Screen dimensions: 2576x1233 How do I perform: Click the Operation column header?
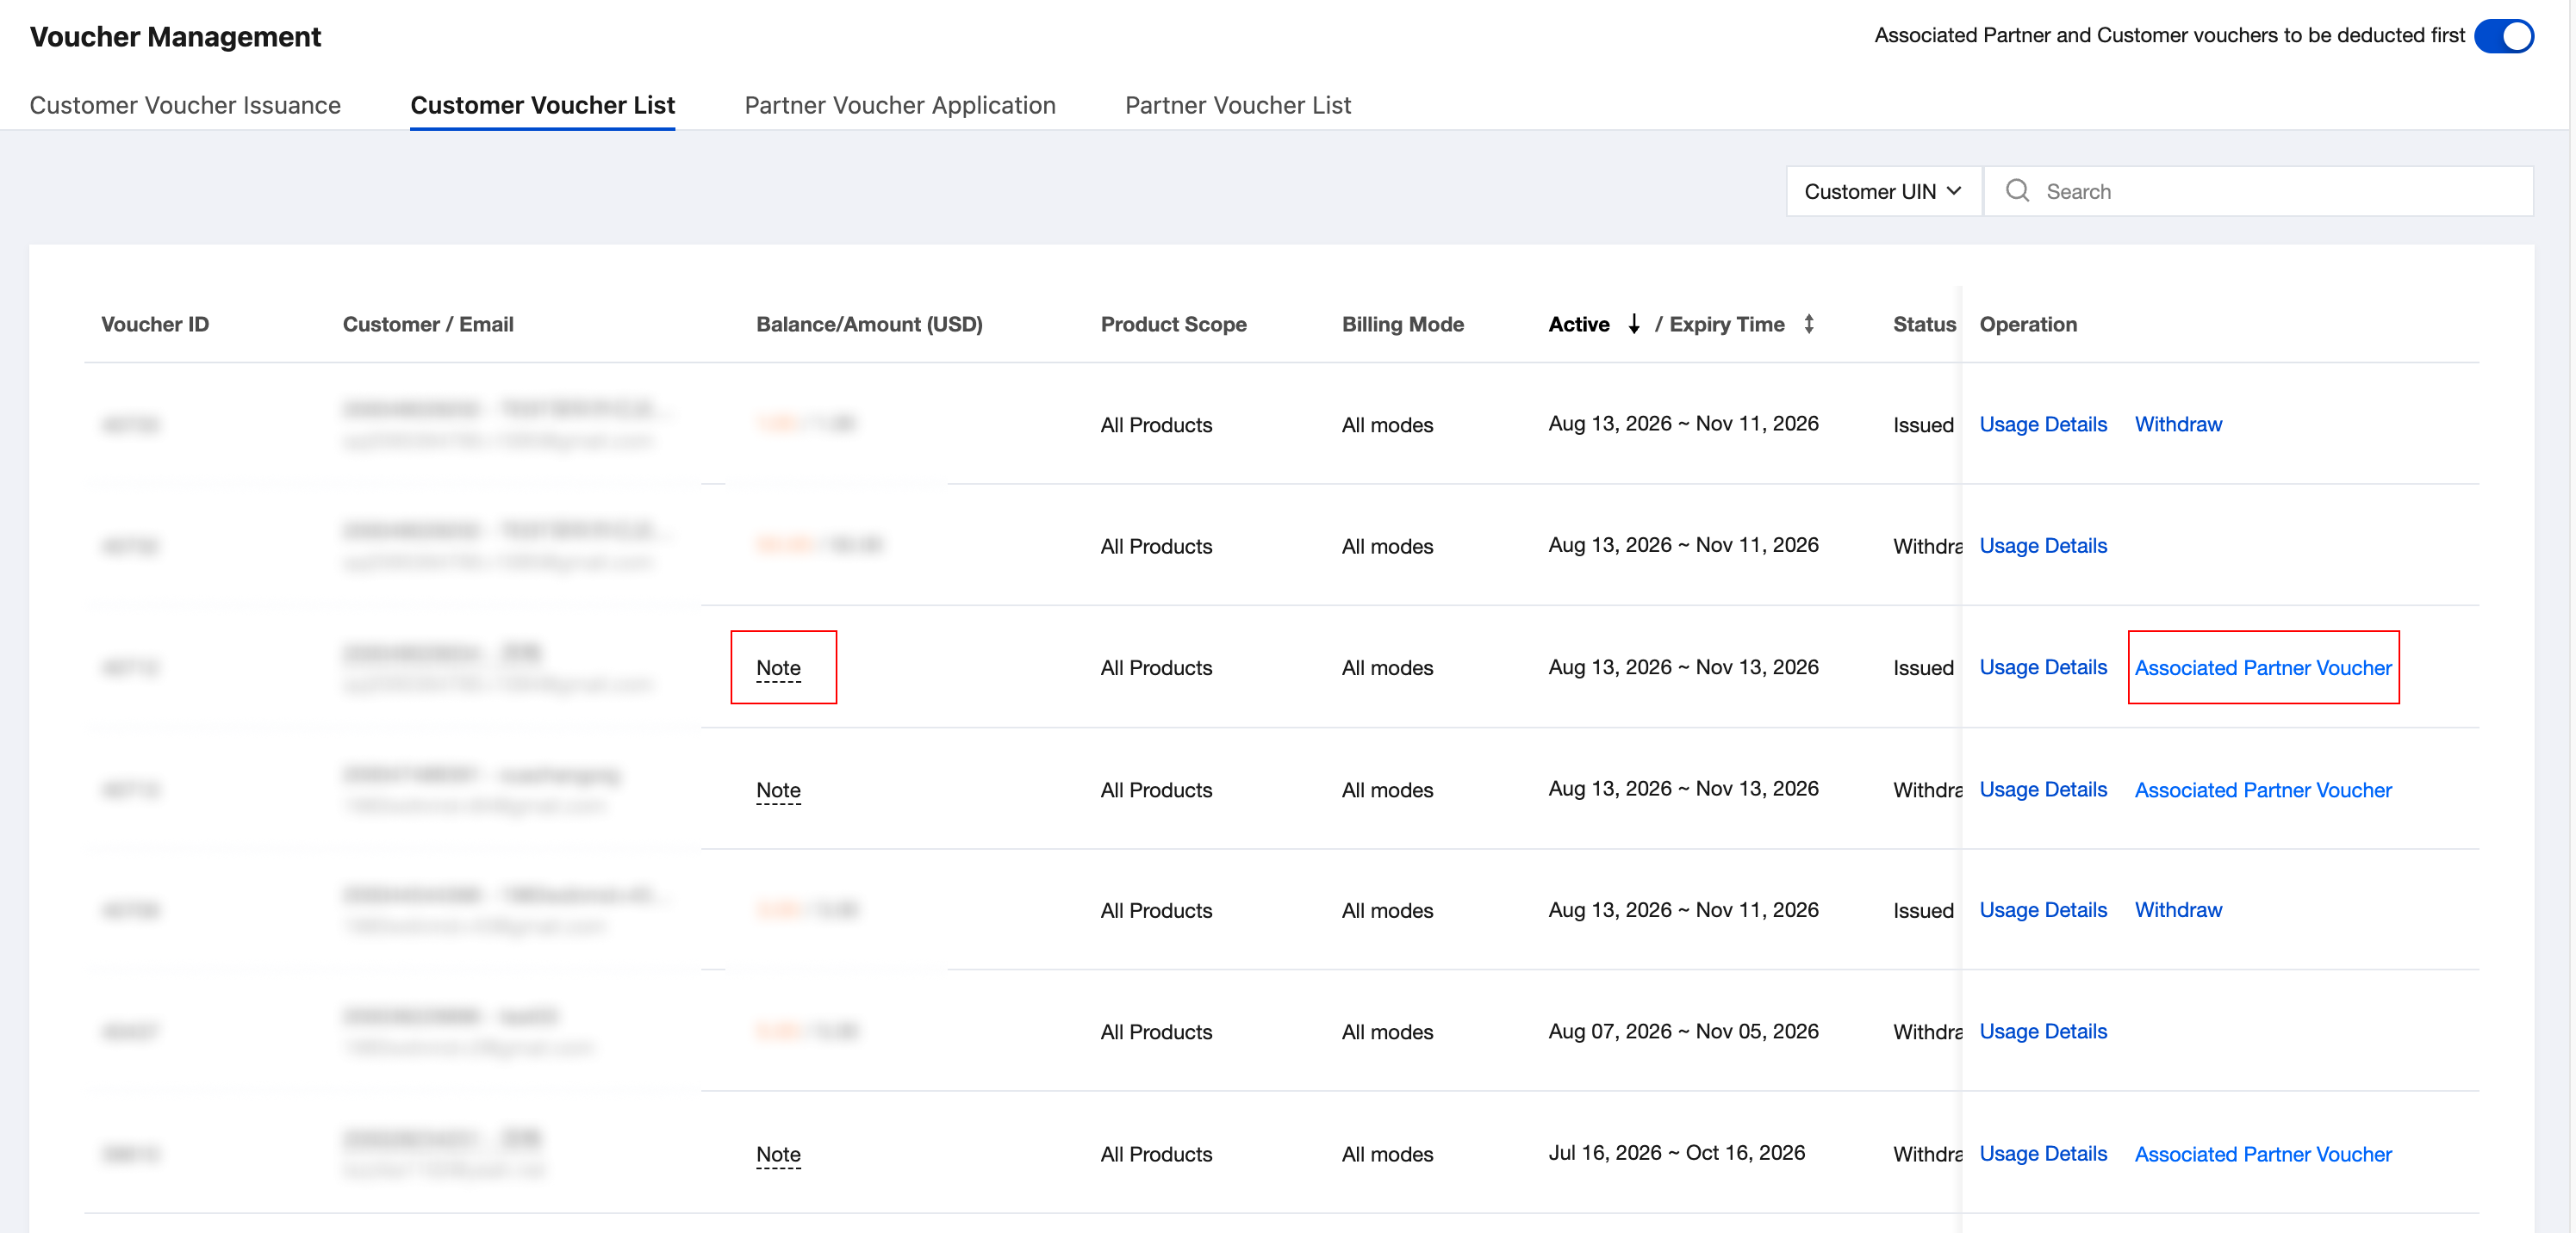pos(2028,324)
